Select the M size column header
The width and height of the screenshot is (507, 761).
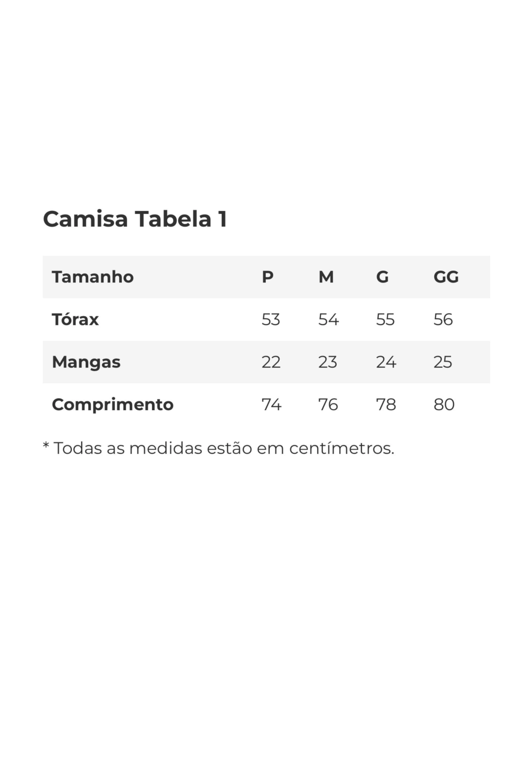pos(326,277)
